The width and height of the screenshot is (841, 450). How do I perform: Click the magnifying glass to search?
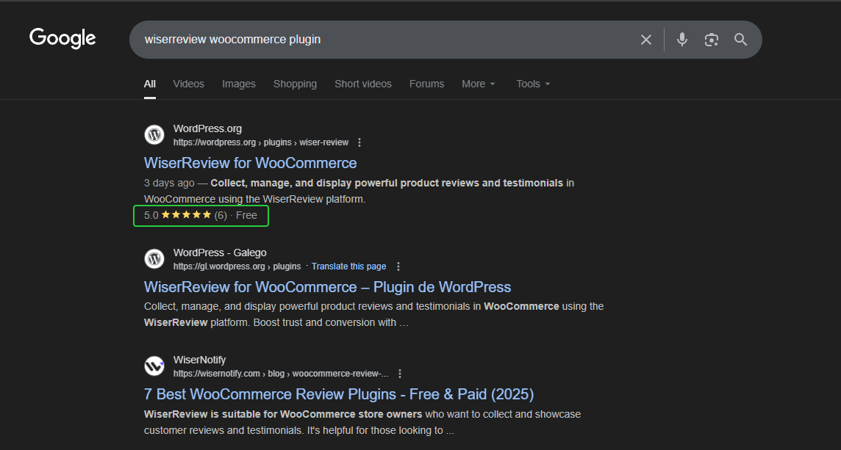tap(740, 40)
